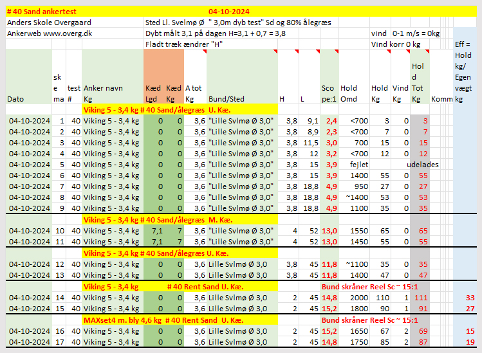Select the 'fejlet' cell in Hold Omd
482x353 pixels.
coord(357,165)
